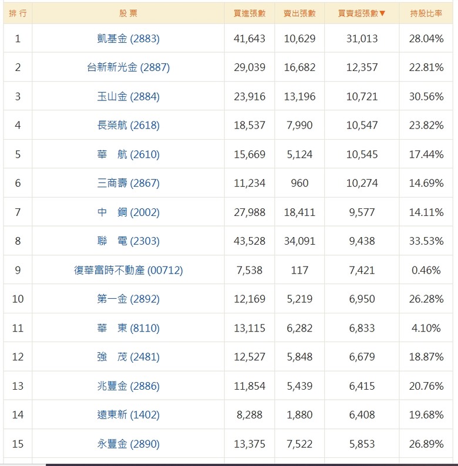Open the 玉山金 (2884) stock link
The height and width of the screenshot is (466, 458).
click(x=128, y=97)
